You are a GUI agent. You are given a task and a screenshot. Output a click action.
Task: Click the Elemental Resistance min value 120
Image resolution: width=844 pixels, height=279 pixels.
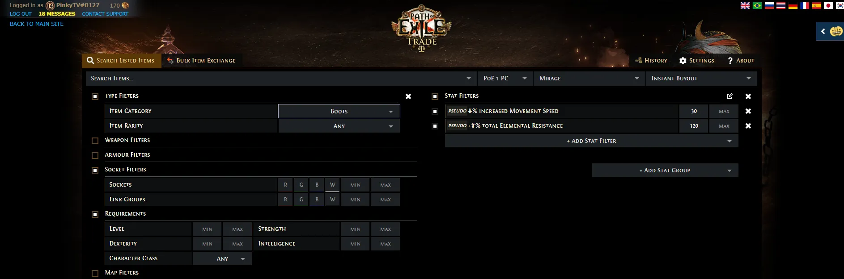pyautogui.click(x=694, y=126)
